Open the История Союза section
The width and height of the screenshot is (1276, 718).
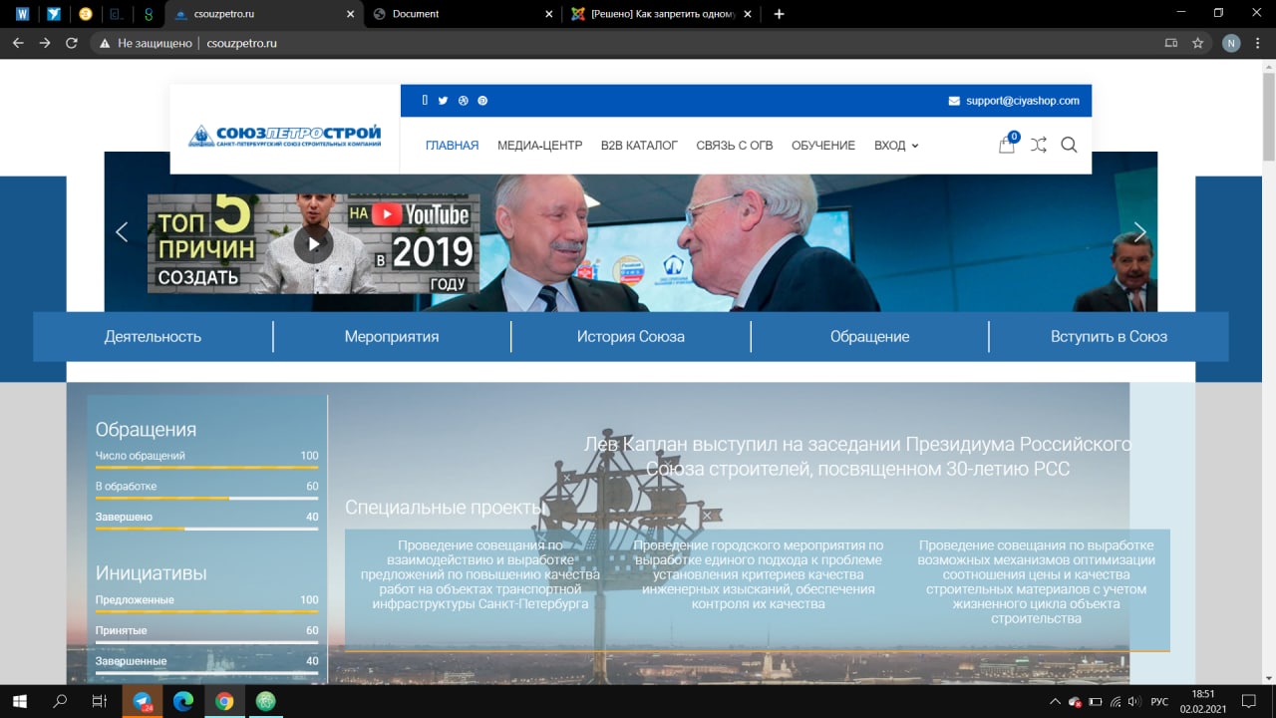coord(631,337)
